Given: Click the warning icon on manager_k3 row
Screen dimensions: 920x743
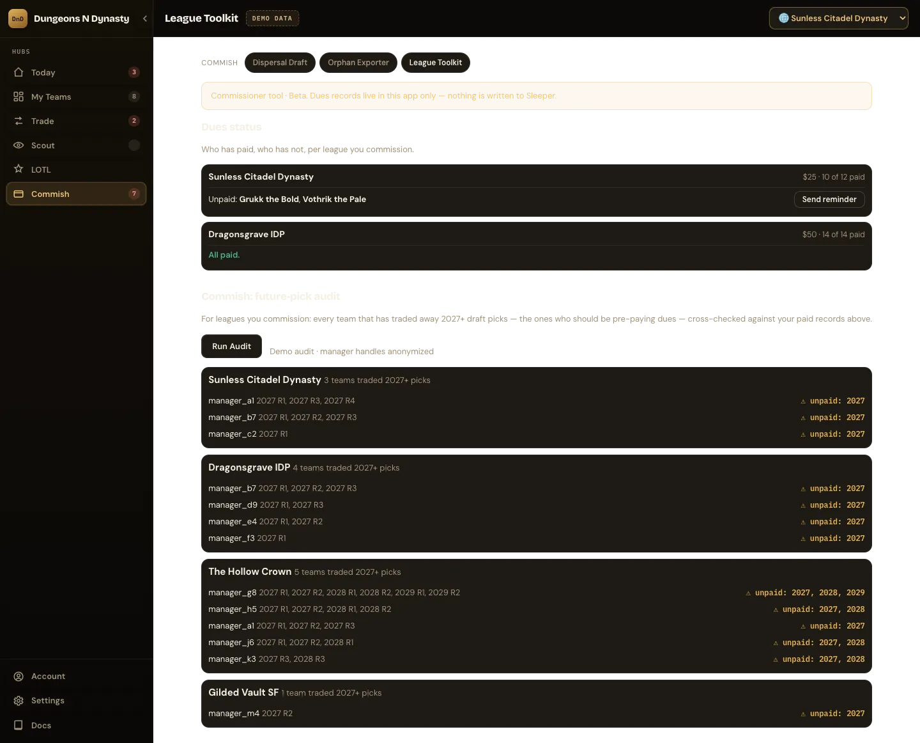Looking at the screenshot, I should pyautogui.click(x=776, y=660).
